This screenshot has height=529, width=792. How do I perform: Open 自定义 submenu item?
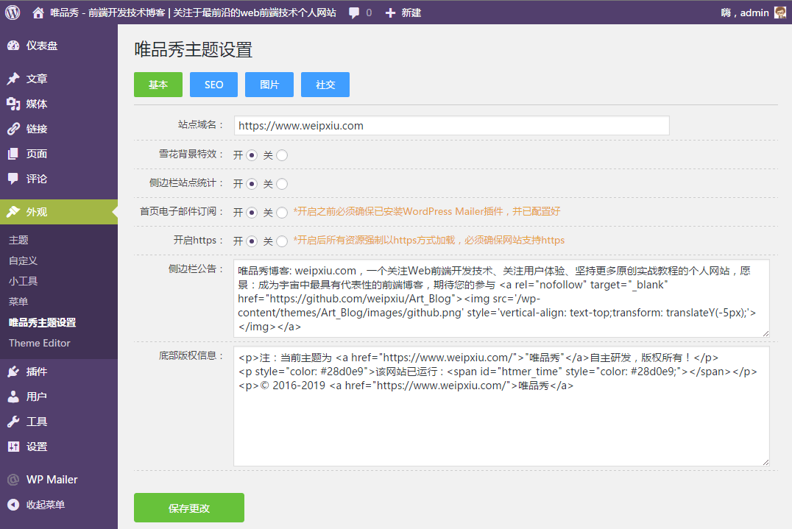click(x=24, y=261)
